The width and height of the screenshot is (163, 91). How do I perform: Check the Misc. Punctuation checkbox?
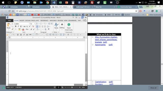[92, 37]
